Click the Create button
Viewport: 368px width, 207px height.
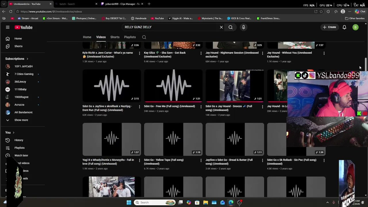(x=329, y=27)
